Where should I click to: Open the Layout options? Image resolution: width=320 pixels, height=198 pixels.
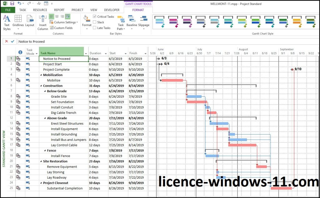(30, 22)
